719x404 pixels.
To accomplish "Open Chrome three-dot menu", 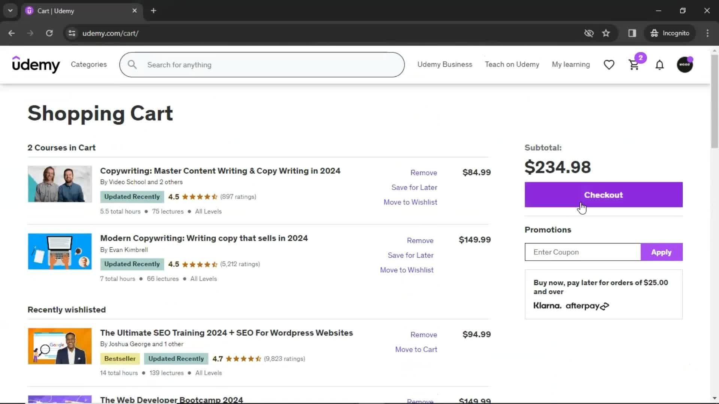I will pyautogui.click(x=707, y=33).
